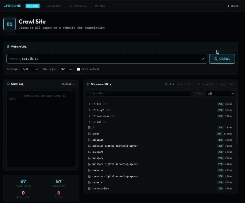This screenshot has width=245, height=203.
Task: Open the Coverage dropdown
Action: 30,69
